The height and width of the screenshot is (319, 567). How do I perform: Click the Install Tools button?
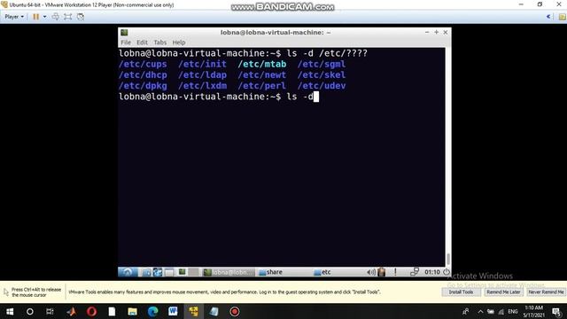pos(461,292)
